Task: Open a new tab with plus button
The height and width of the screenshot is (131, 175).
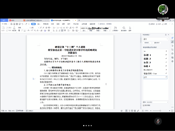Action: click(79, 20)
